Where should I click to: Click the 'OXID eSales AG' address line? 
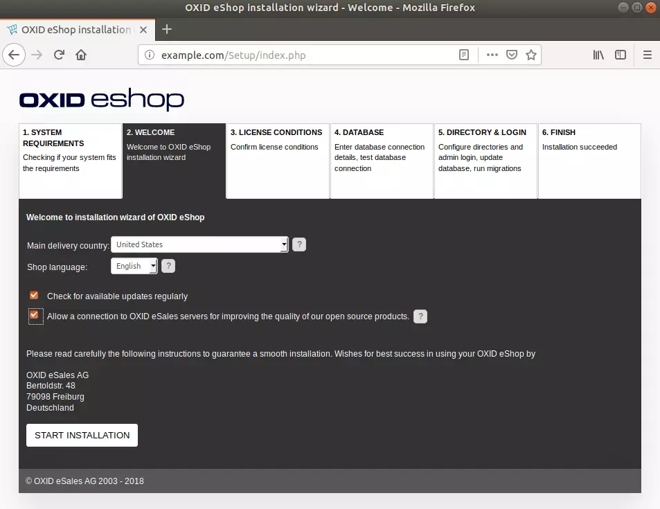[x=57, y=375]
